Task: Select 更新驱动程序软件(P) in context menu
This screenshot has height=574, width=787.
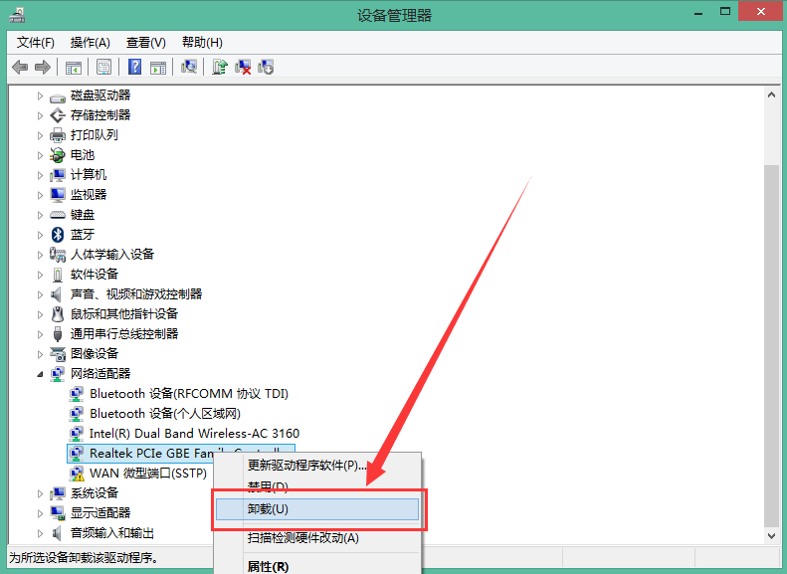Action: tap(306, 466)
